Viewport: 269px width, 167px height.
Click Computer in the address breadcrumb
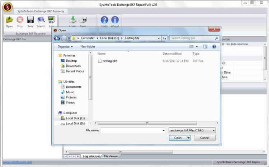coord(88,38)
